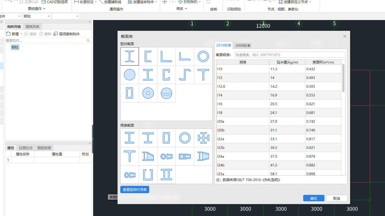Select the welded cross-shaped section icon

click(x=203, y=138)
